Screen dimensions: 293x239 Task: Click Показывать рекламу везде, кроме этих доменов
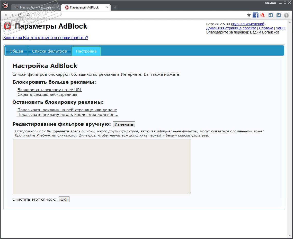coord(68,114)
